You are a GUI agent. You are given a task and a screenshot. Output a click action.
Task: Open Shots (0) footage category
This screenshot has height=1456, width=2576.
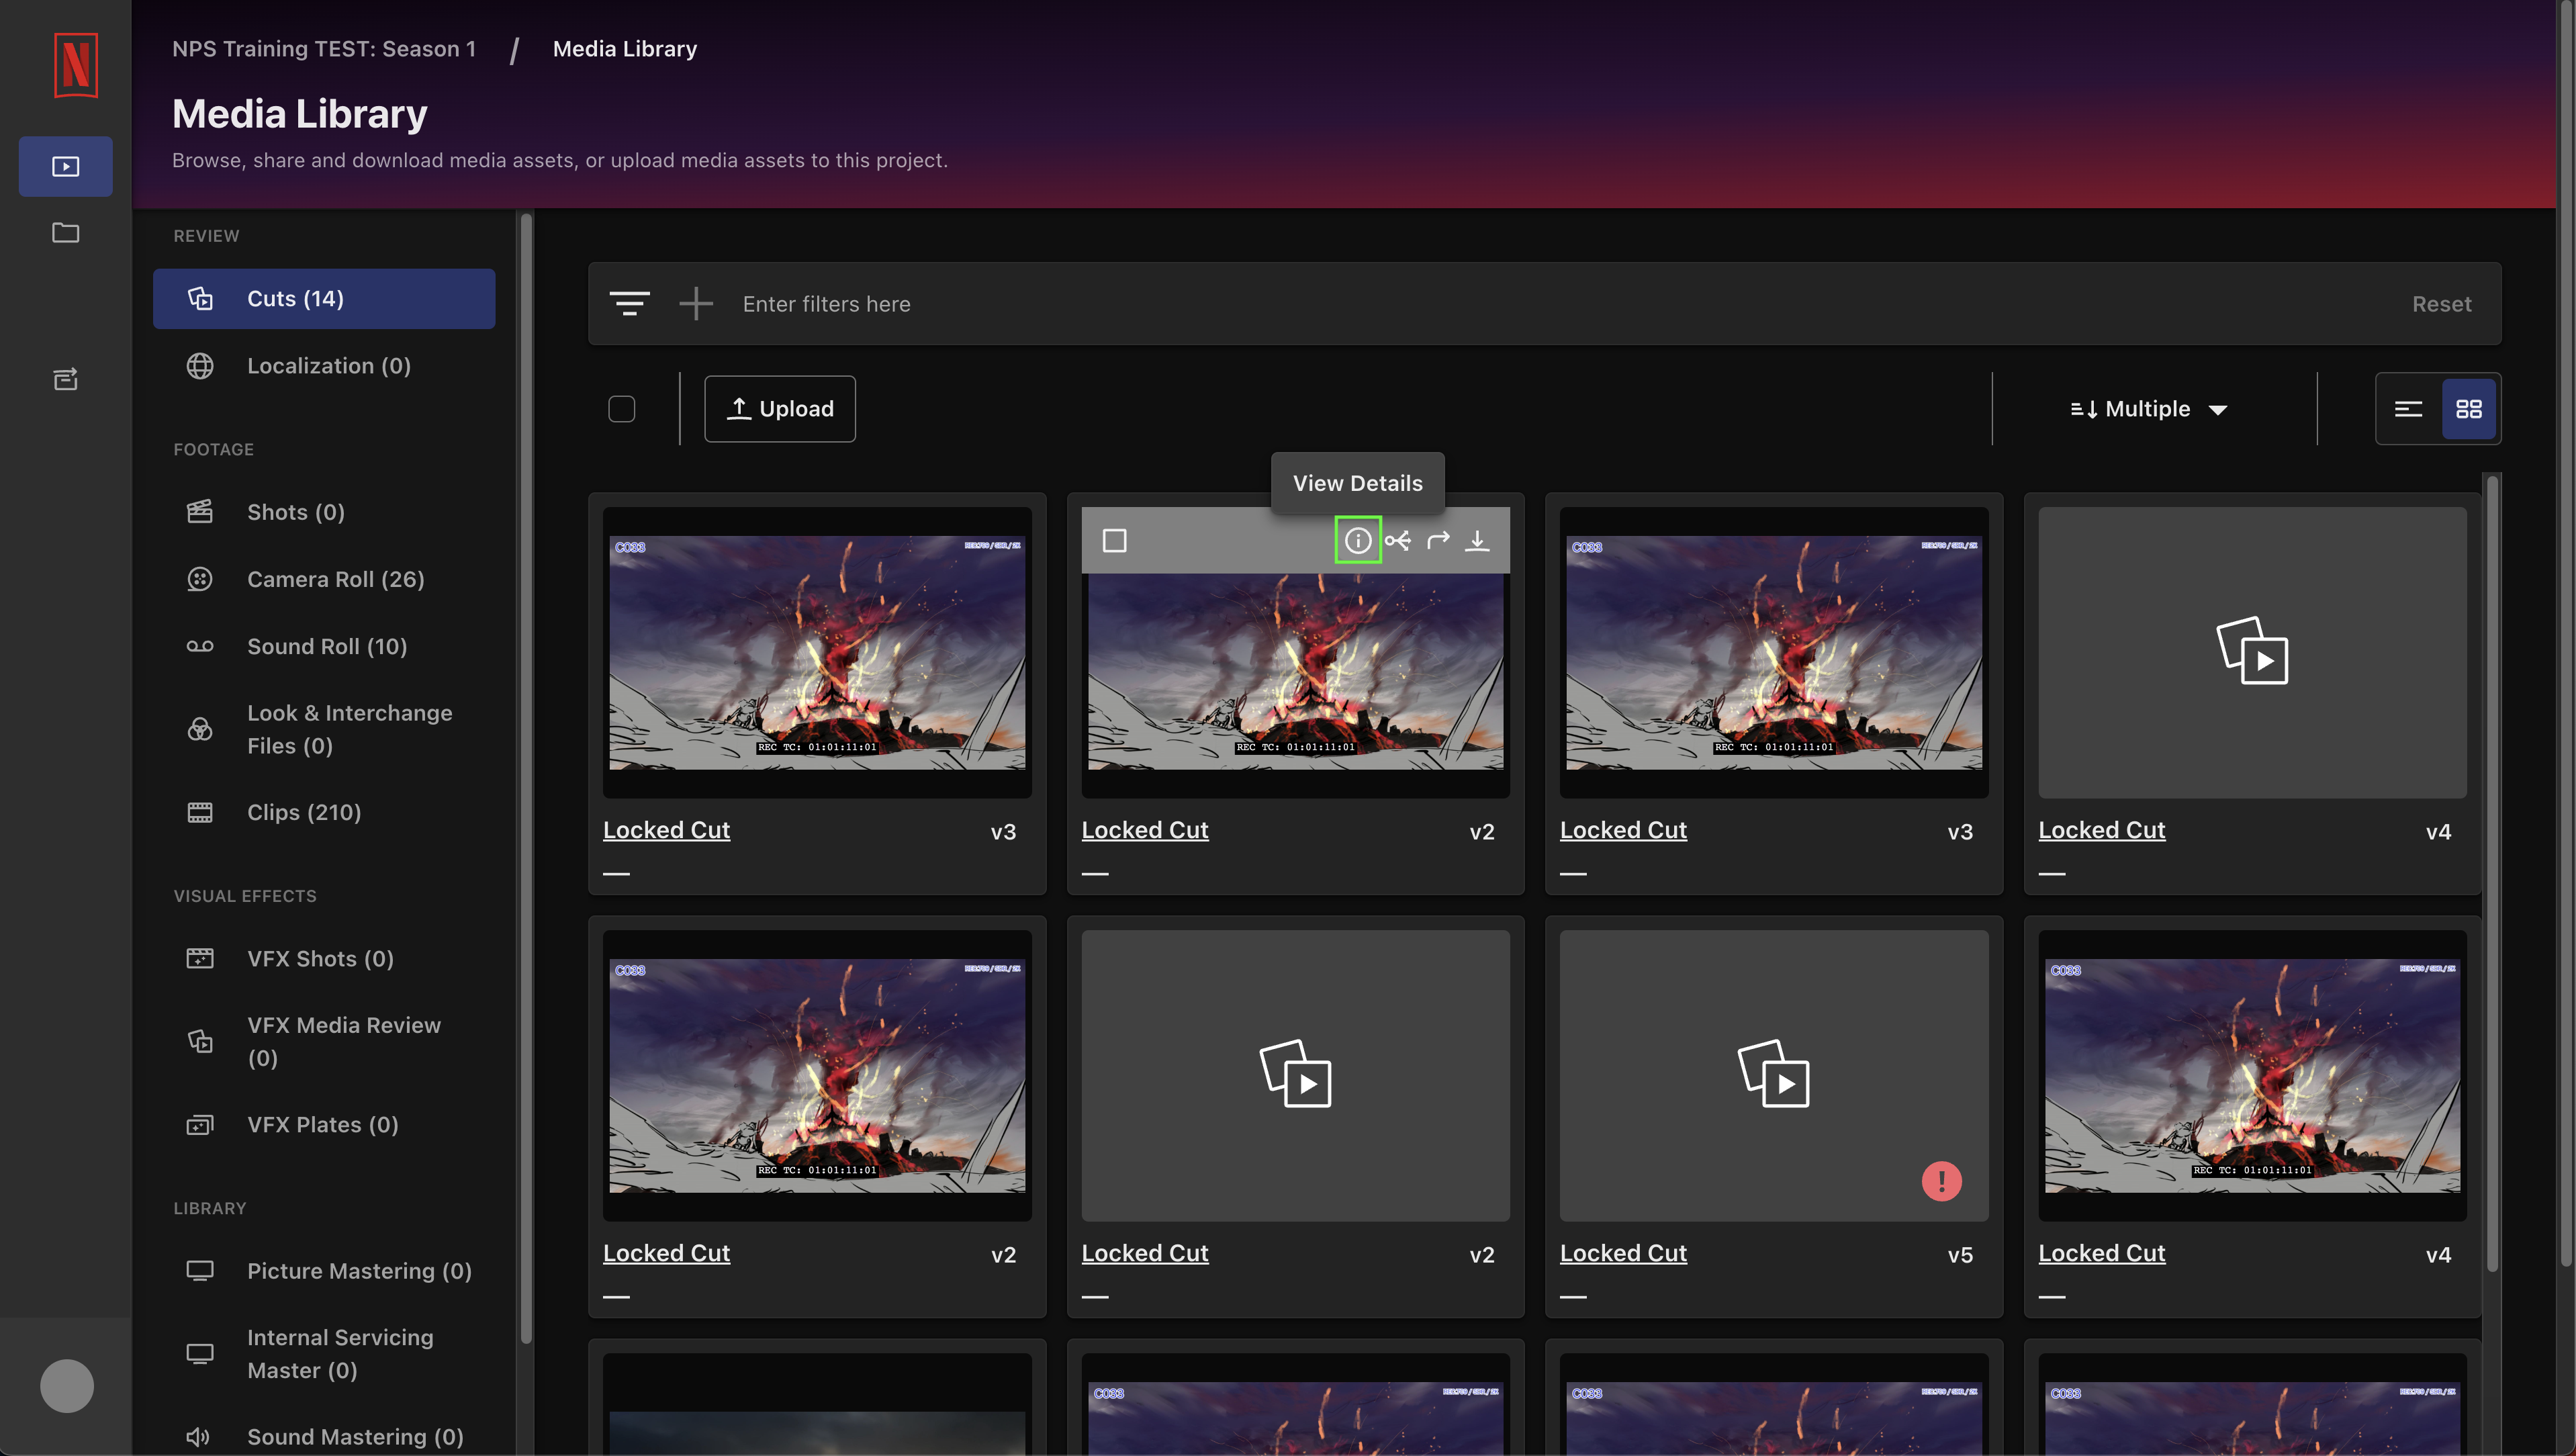point(323,511)
